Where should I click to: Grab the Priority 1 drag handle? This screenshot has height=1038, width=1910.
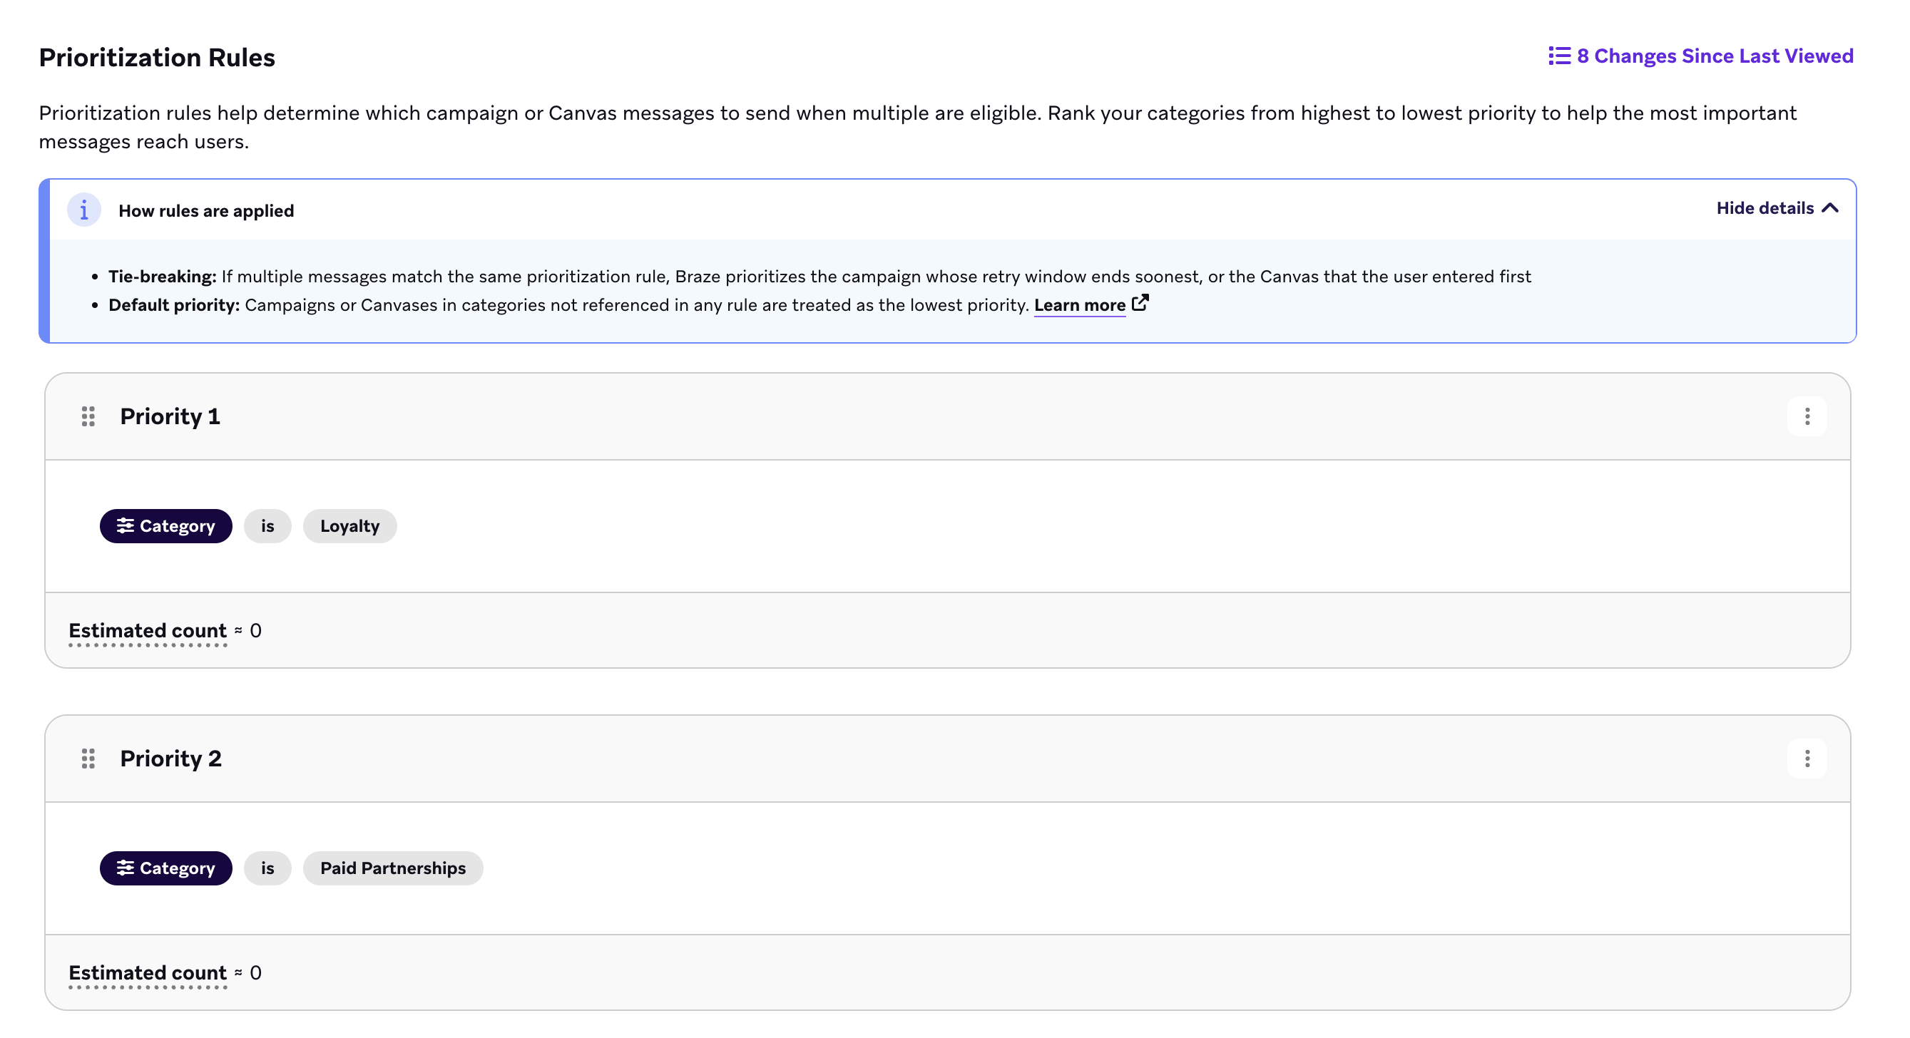88,416
